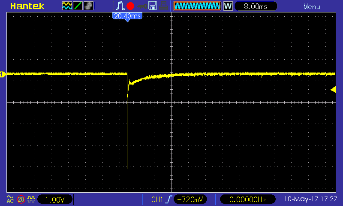
Task: Click the channel 1 ground level marker
Action: point(3,74)
